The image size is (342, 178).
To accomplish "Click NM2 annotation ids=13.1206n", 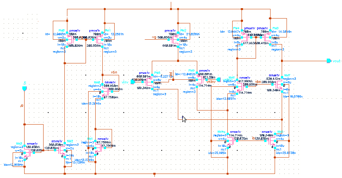I will pyautogui.click(x=75, y=162).
